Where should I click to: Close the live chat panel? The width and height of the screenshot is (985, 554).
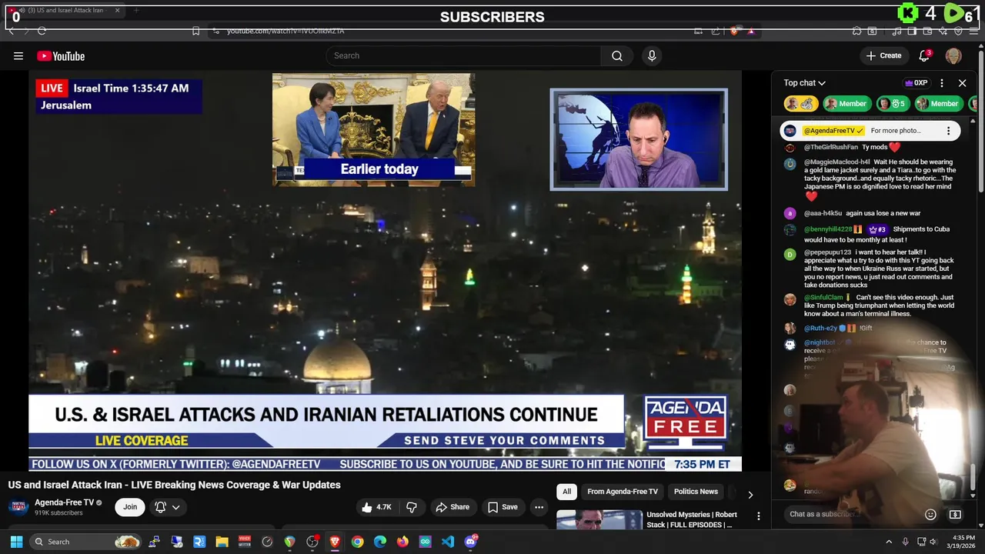pyautogui.click(x=962, y=83)
